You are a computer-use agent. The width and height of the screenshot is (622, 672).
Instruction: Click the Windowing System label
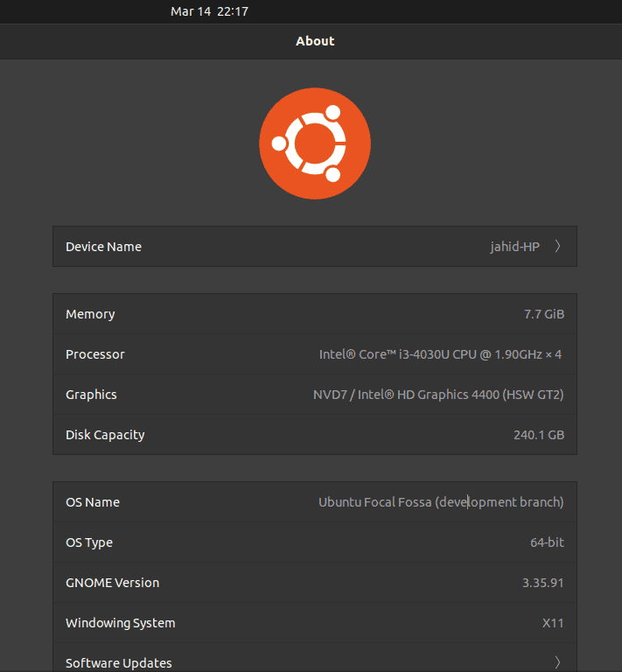pyautogui.click(x=121, y=623)
